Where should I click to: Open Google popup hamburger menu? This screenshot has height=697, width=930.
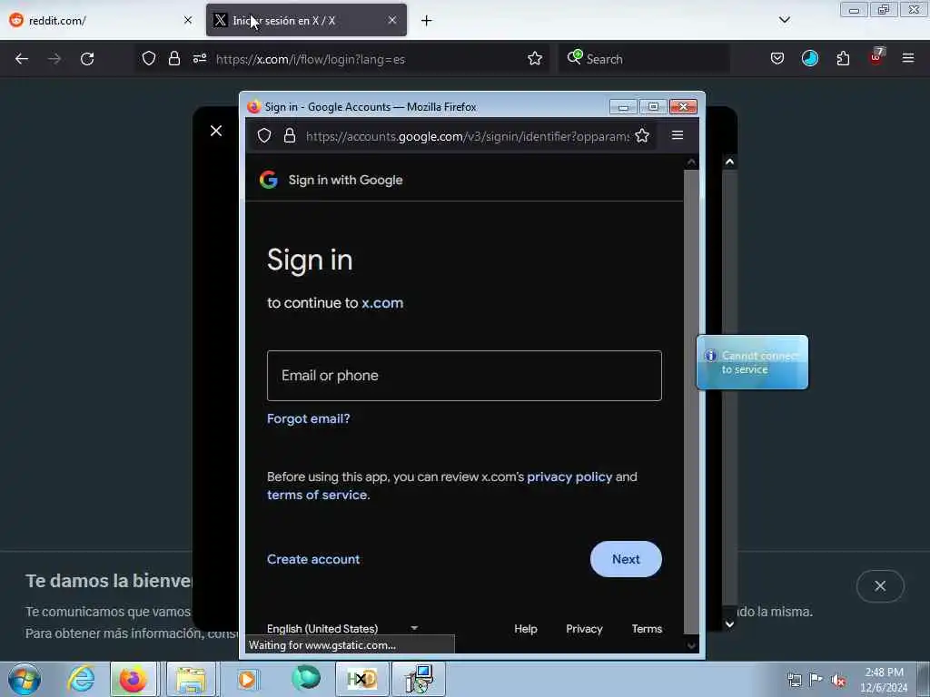click(x=678, y=135)
